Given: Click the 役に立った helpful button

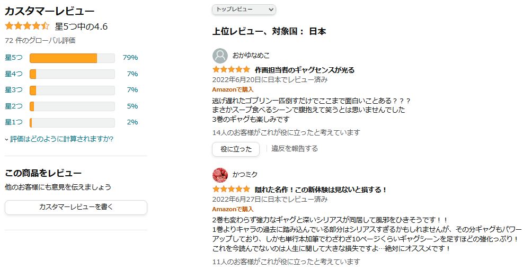Looking at the screenshot, I should tap(236, 149).
